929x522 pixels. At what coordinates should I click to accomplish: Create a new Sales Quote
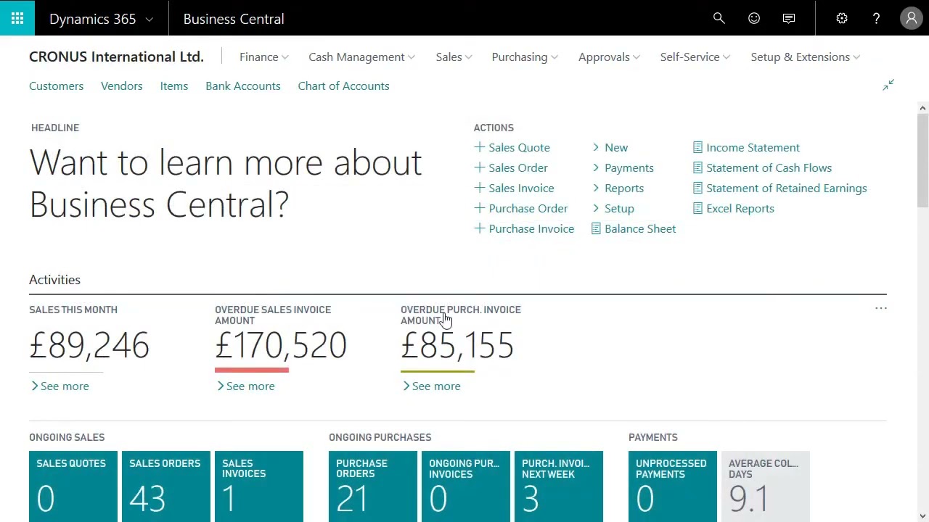tap(519, 147)
